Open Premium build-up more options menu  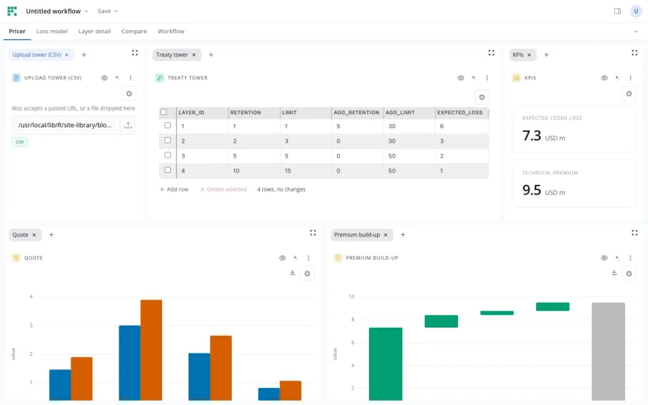click(630, 258)
